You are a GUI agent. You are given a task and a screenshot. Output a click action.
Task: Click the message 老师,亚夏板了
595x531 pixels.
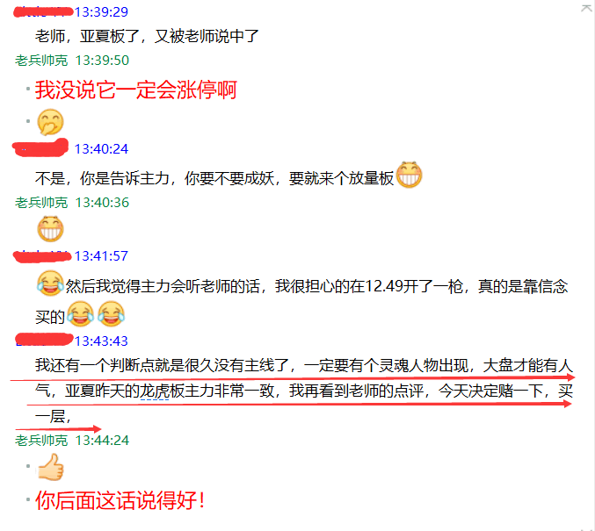click(147, 36)
